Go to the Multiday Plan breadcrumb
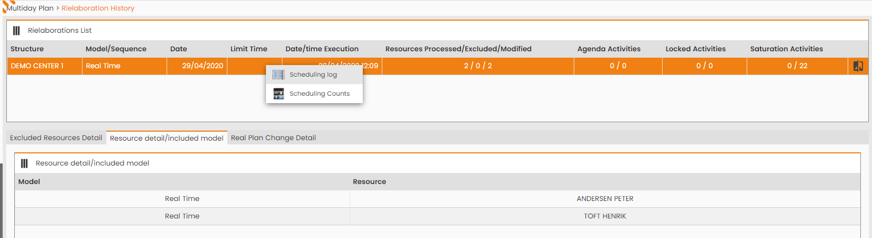872x238 pixels. click(30, 8)
